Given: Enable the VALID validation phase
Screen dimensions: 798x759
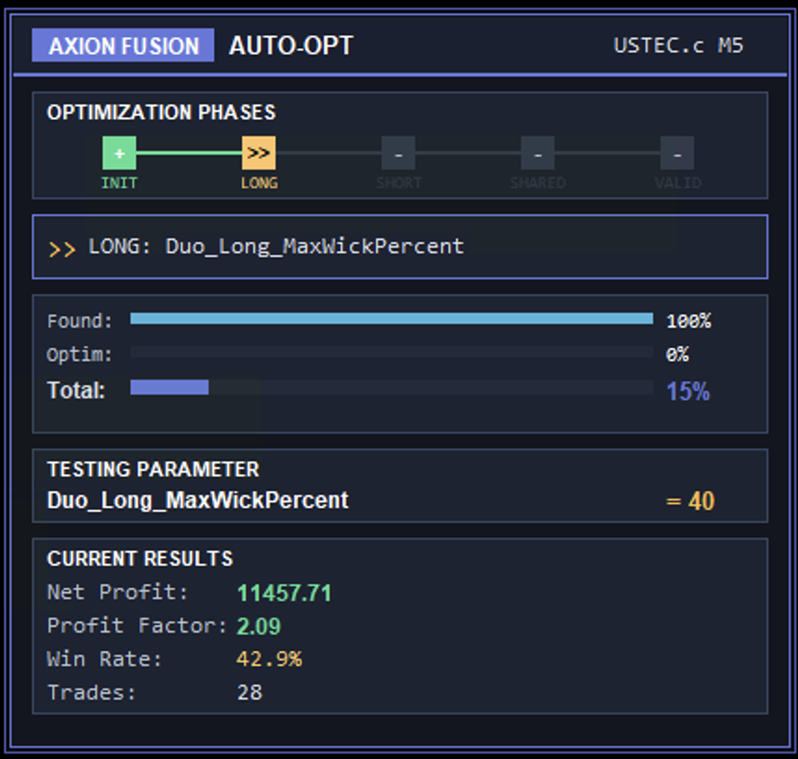Looking at the screenshot, I should click(678, 153).
